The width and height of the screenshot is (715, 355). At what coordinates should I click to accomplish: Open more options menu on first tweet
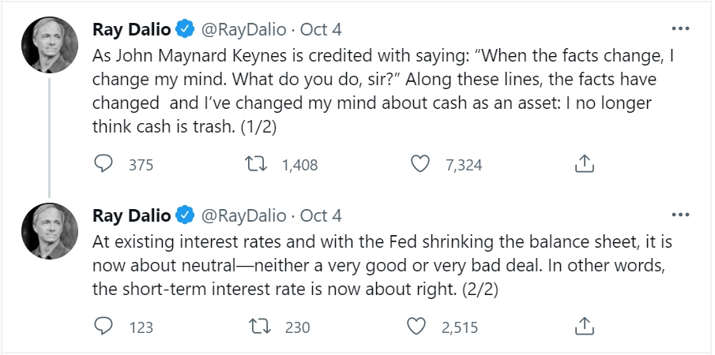(x=679, y=29)
